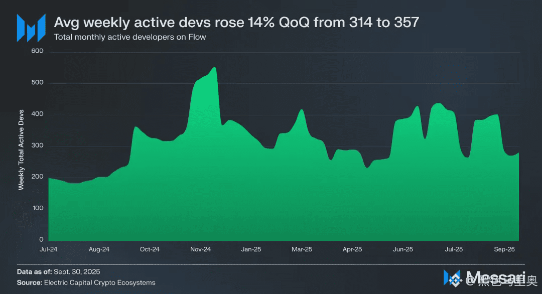
Task: Select the Jul-24 x-axis label
Action: click(x=48, y=249)
